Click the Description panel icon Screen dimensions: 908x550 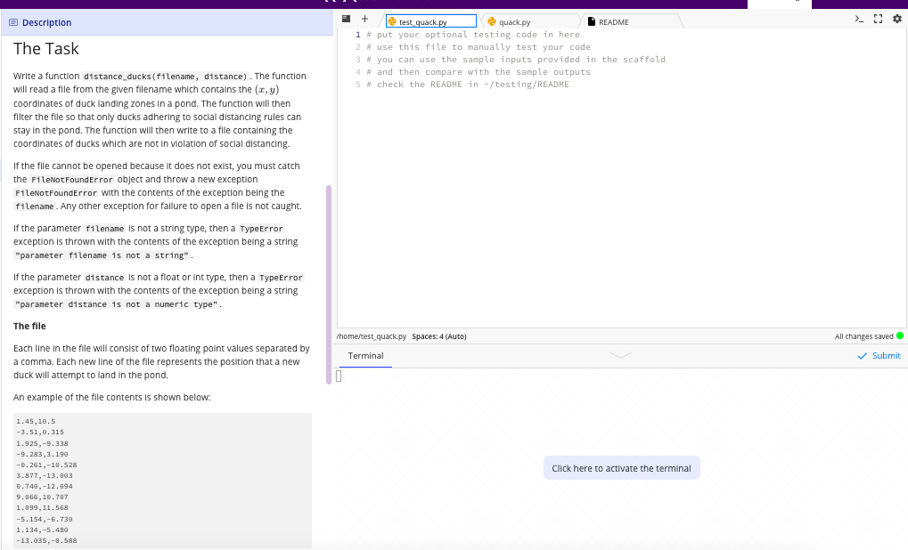click(13, 22)
